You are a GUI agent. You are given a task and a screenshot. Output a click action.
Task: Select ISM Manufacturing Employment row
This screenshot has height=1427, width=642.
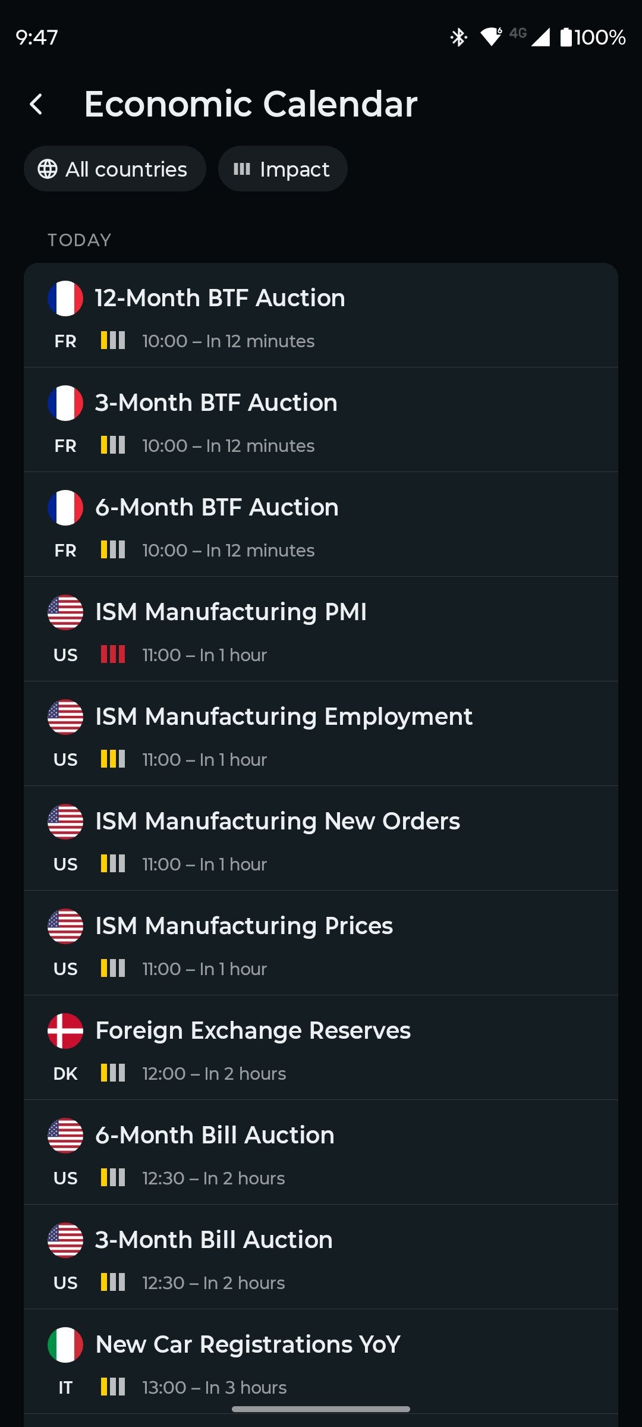321,734
